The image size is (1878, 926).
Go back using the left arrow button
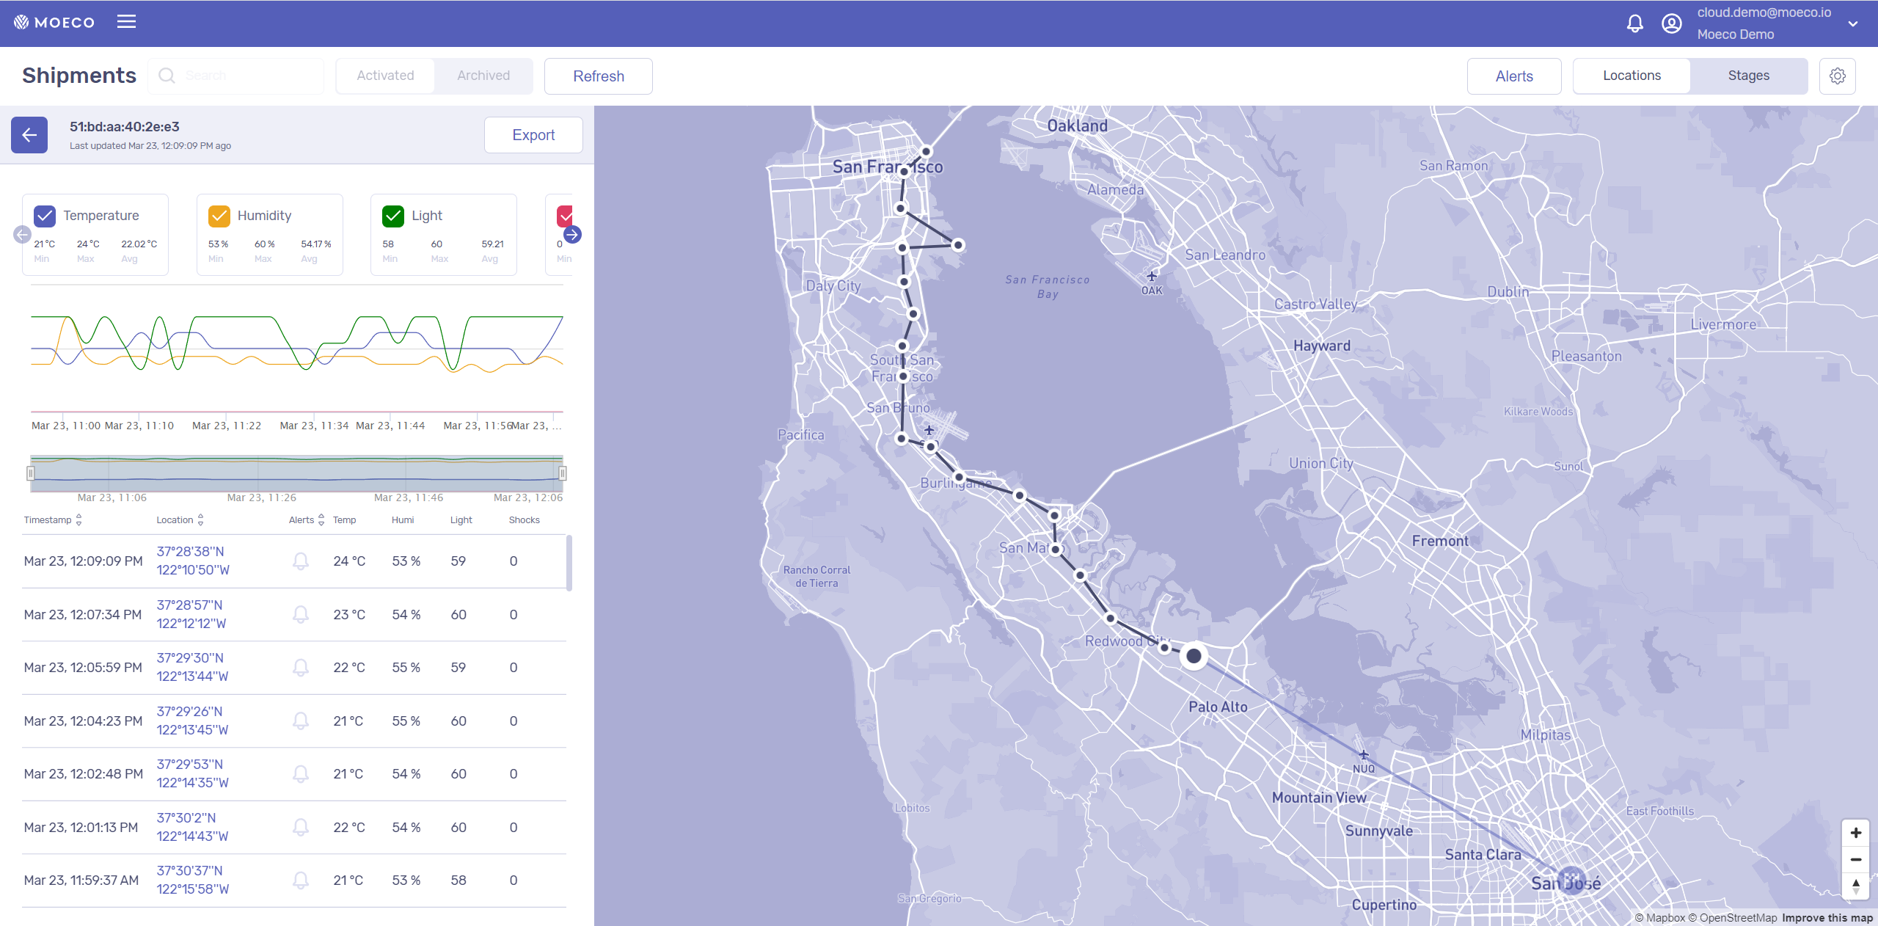coord(29,135)
